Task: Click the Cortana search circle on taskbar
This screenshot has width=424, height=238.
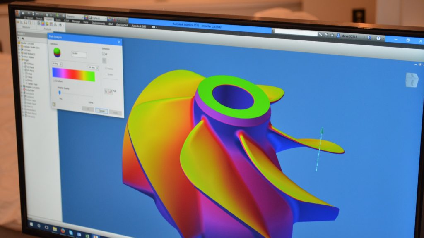Action: click(x=39, y=226)
